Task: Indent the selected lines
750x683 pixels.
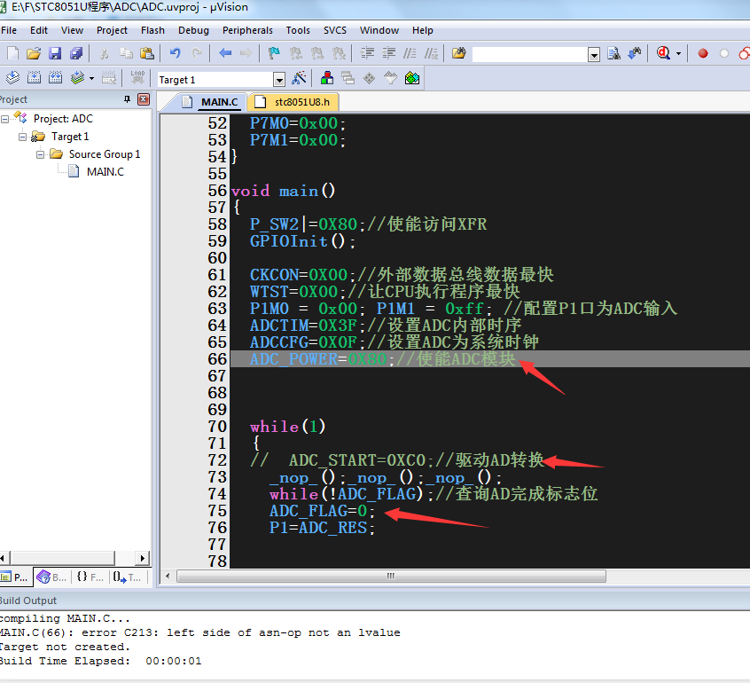Action: pyautogui.click(x=367, y=53)
